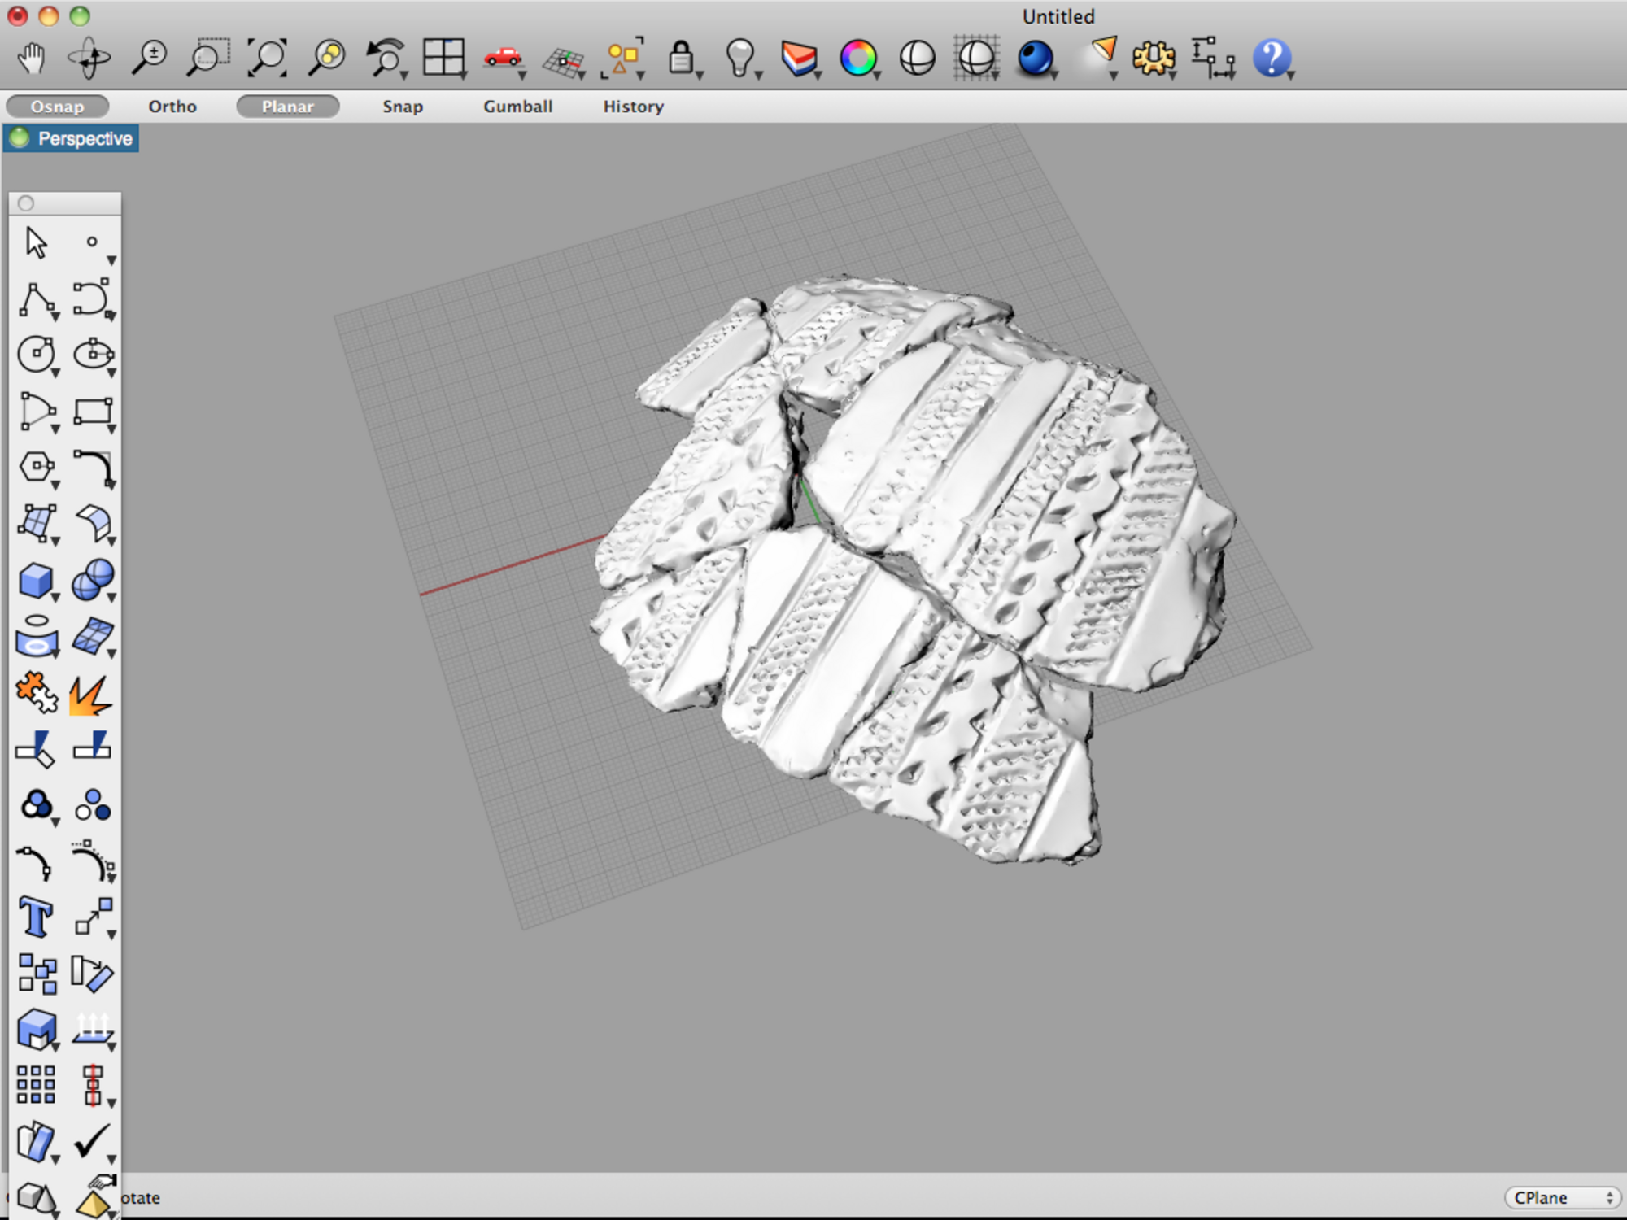This screenshot has width=1627, height=1220.
Task: Toggle Osnap off
Action: point(57,107)
